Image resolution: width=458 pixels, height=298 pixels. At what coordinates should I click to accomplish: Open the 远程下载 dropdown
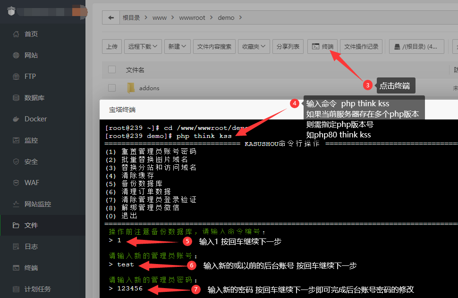tap(143, 46)
